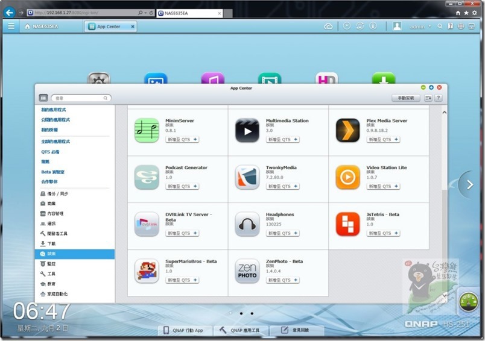
Task: Open the background tasks icon in top bar
Action: [x=347, y=27]
